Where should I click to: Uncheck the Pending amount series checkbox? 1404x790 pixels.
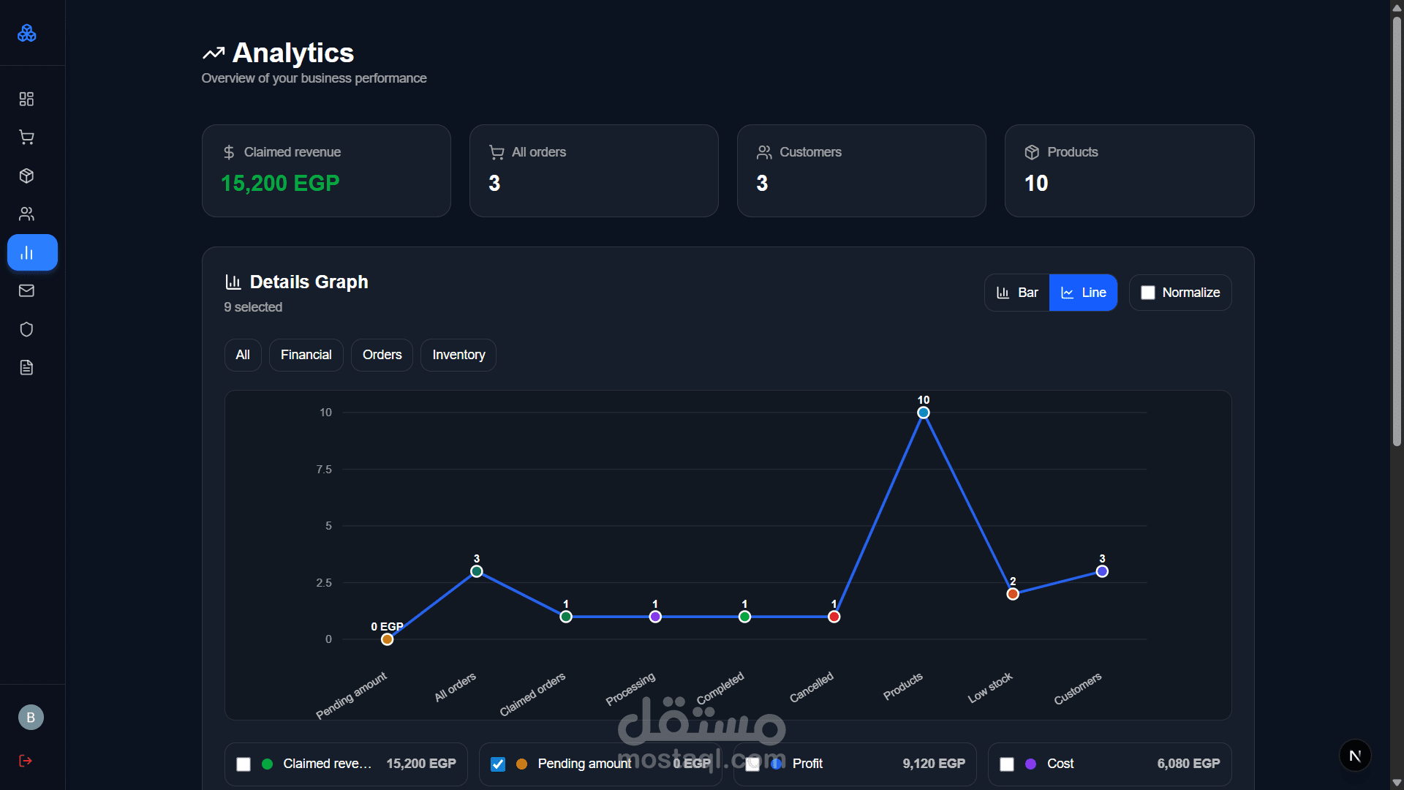498,764
